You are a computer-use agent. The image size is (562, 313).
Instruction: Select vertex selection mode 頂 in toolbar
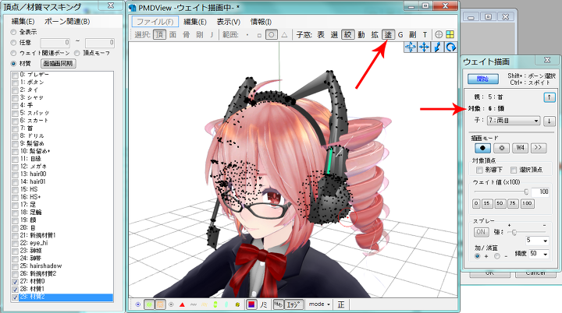159,35
